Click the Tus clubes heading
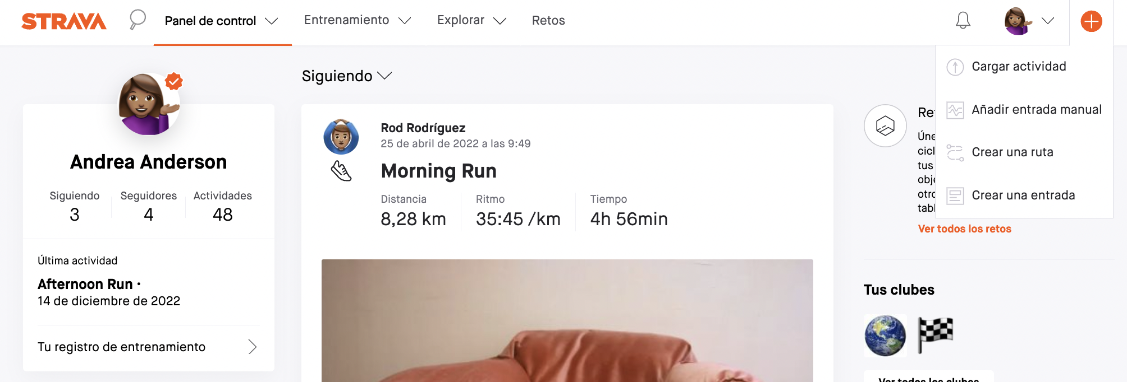1127x382 pixels. pos(899,290)
